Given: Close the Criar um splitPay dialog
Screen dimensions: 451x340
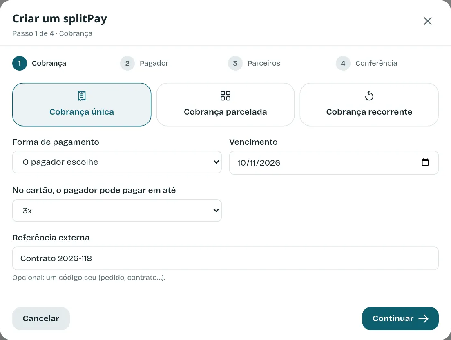Looking at the screenshot, I should pos(427,21).
